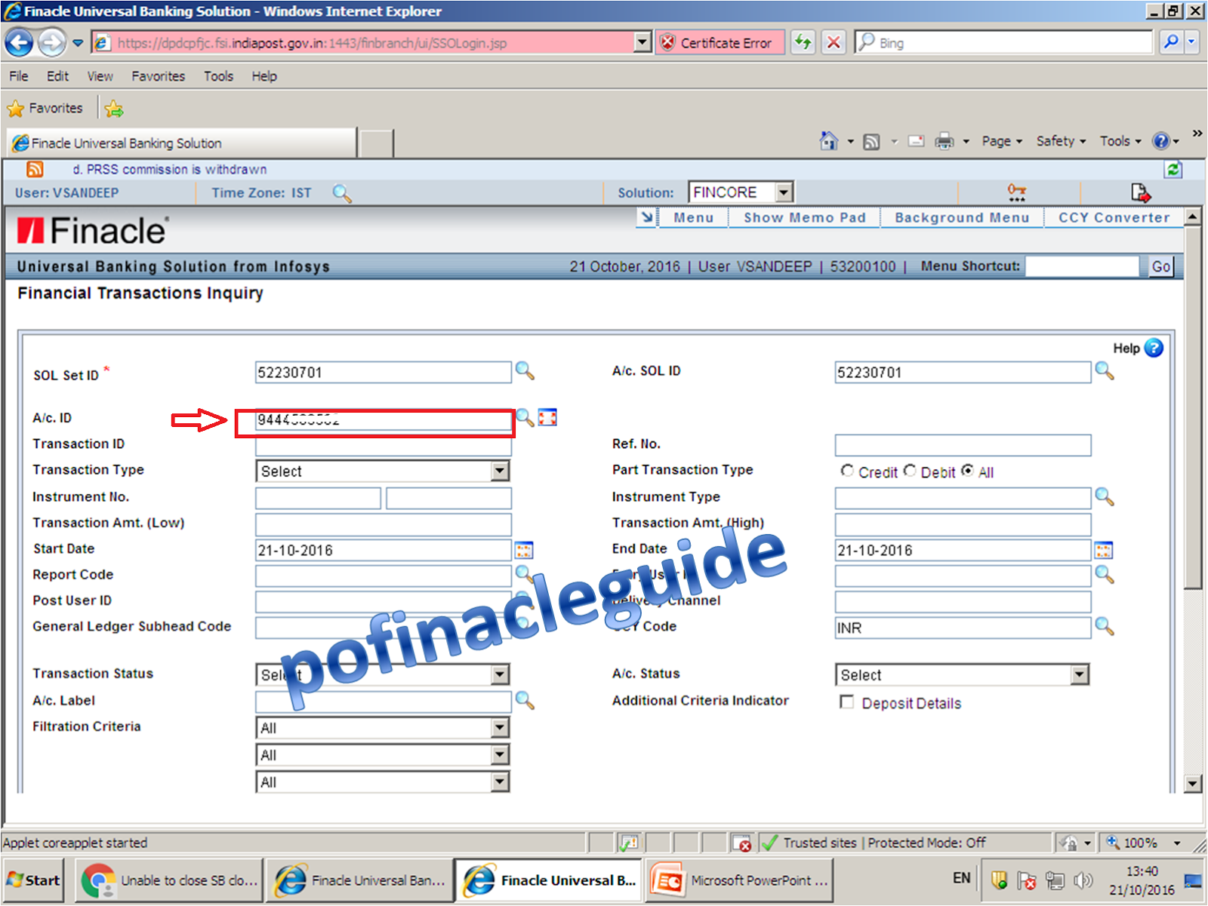Click the Go button for menu shortcut
This screenshot has width=1208, height=906.
tap(1160, 266)
